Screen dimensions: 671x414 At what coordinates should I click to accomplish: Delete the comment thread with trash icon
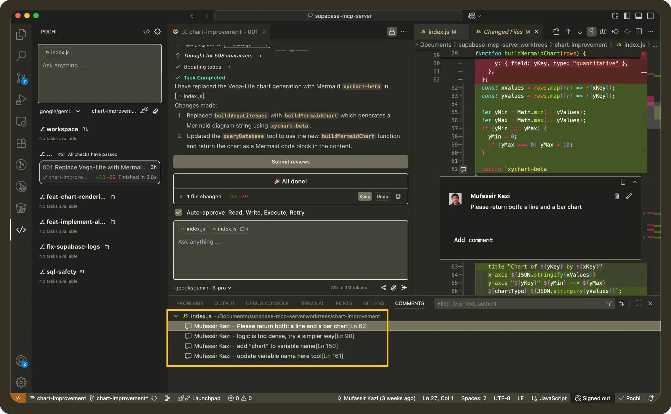point(623,182)
